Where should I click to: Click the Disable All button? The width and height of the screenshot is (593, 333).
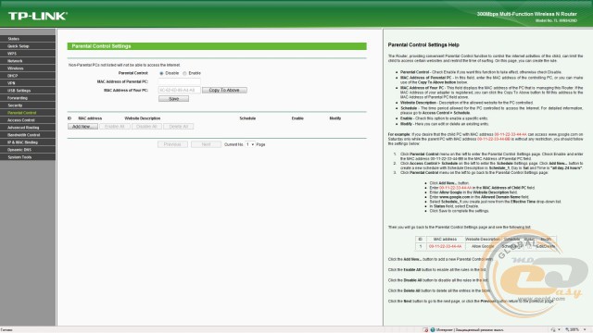click(146, 127)
